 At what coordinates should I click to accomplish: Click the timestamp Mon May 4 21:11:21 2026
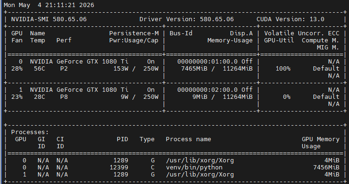pyautogui.click(x=49, y=5)
